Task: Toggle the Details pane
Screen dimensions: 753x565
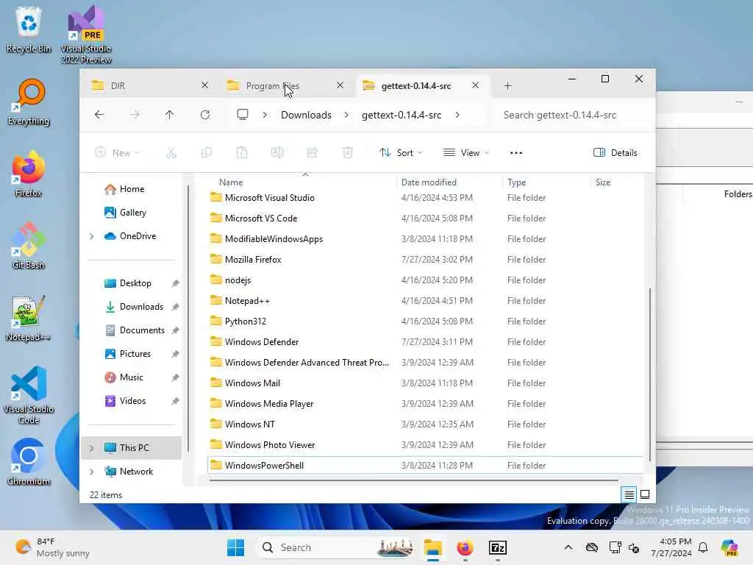Action: tap(615, 153)
